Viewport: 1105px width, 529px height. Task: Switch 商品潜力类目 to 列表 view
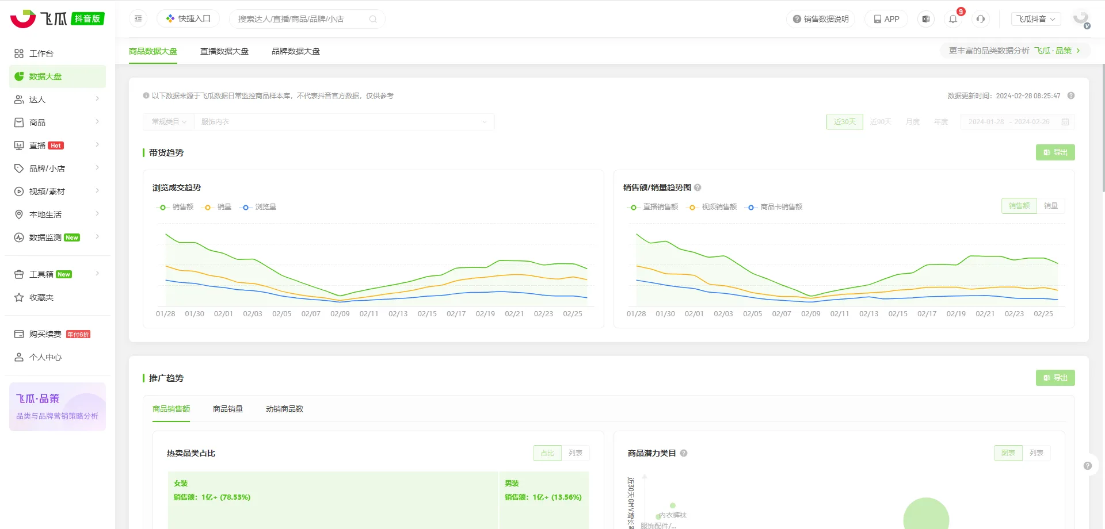coord(1037,453)
